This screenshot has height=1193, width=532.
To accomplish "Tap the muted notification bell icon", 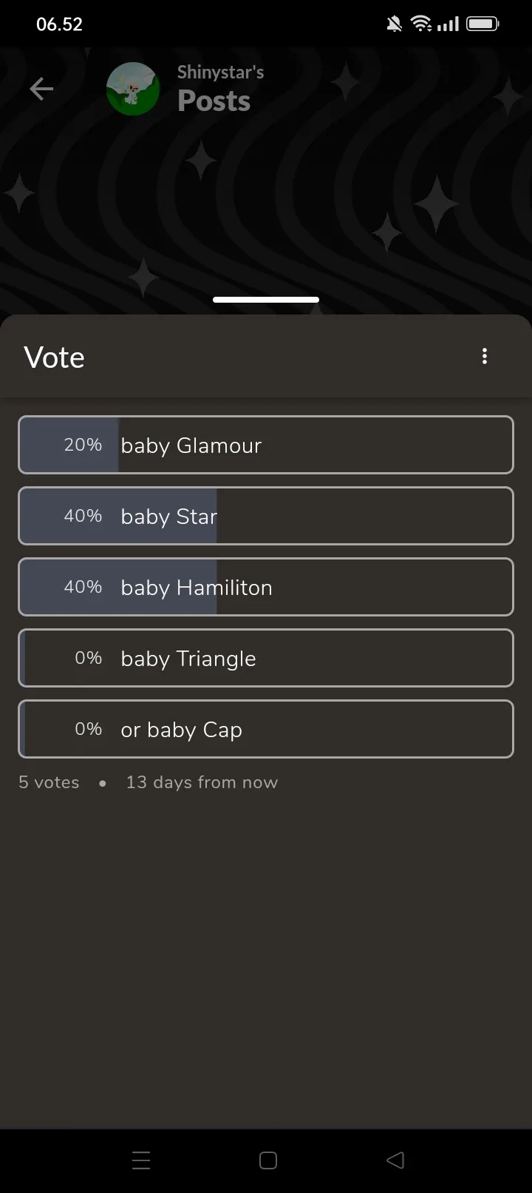I will (x=395, y=24).
